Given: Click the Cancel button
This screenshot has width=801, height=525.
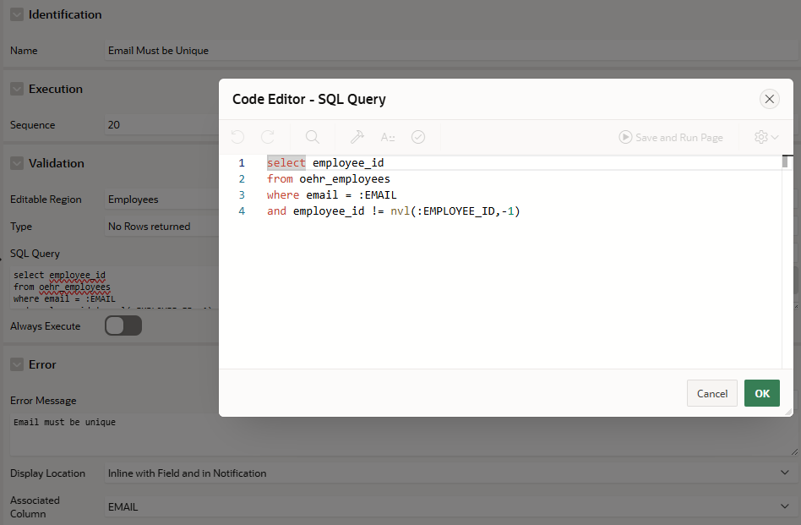Looking at the screenshot, I should 712,393.
